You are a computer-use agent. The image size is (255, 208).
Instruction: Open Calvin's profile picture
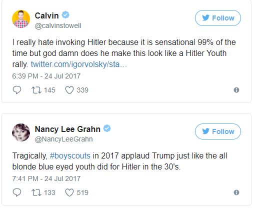(21, 19)
